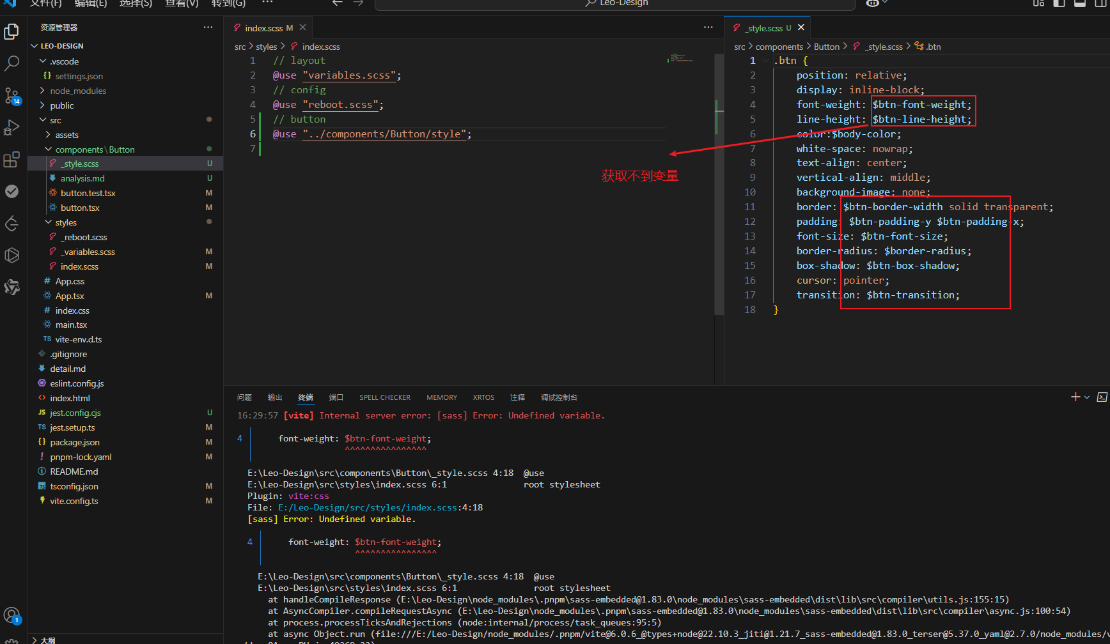Open jest.config.cjs in the file tree
1110x644 pixels.
coord(75,413)
